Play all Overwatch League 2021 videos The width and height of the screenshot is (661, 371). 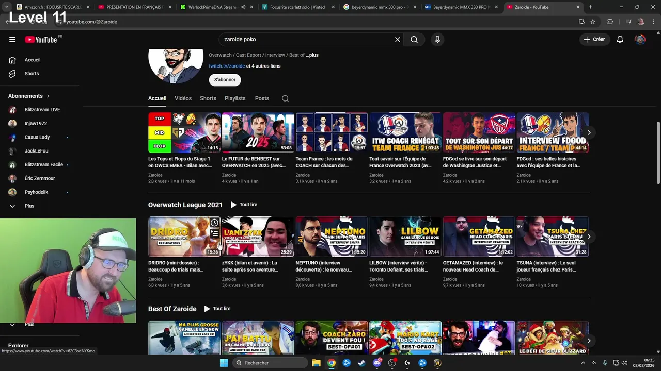pyautogui.click(x=244, y=205)
